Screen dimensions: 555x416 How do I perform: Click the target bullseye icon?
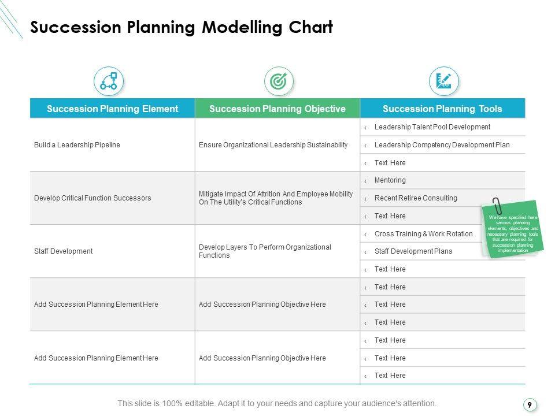[x=279, y=81]
